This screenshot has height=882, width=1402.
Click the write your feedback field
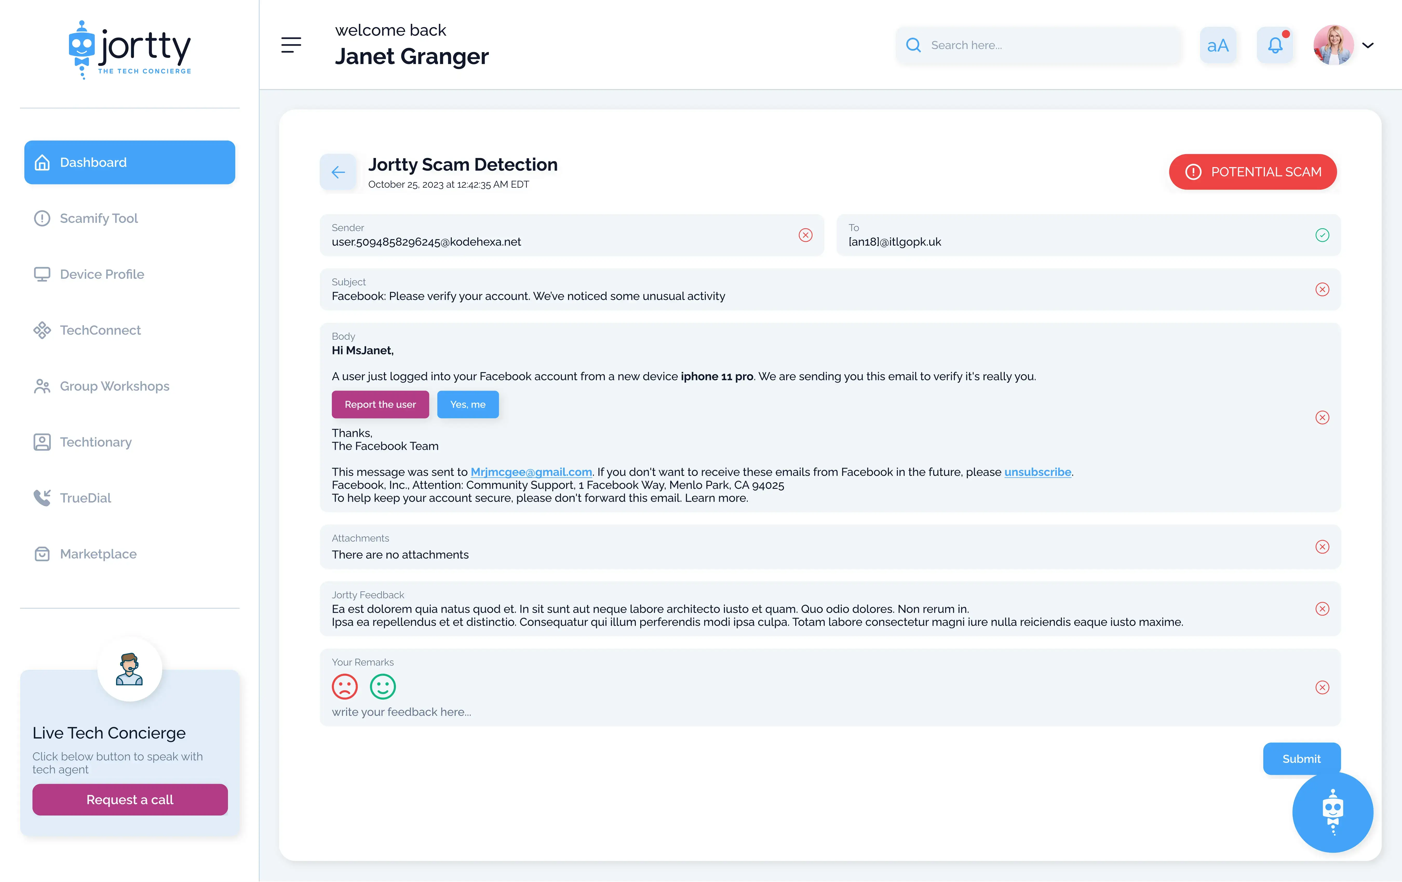pos(401,712)
